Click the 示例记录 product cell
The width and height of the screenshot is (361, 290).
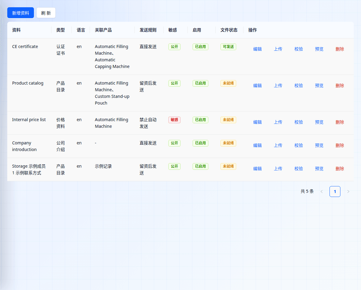[x=103, y=166]
